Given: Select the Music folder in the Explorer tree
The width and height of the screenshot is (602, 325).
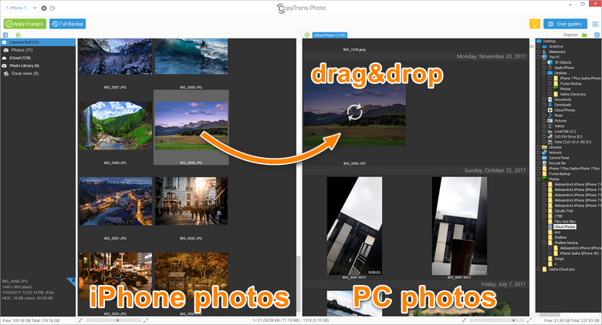Looking at the screenshot, I should (x=558, y=116).
